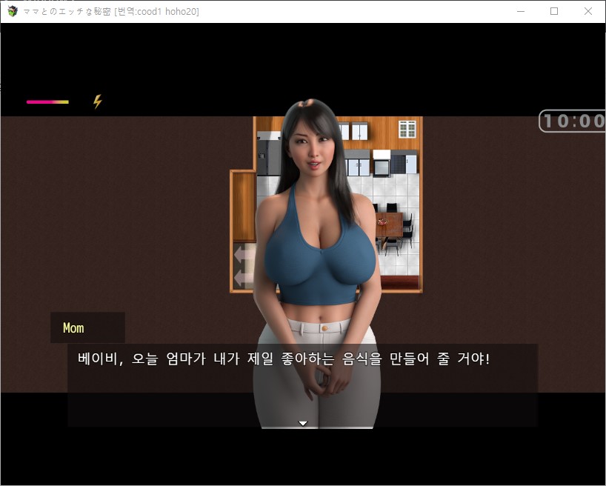Click the game's app icon in title bar
606x486 pixels.
13,11
